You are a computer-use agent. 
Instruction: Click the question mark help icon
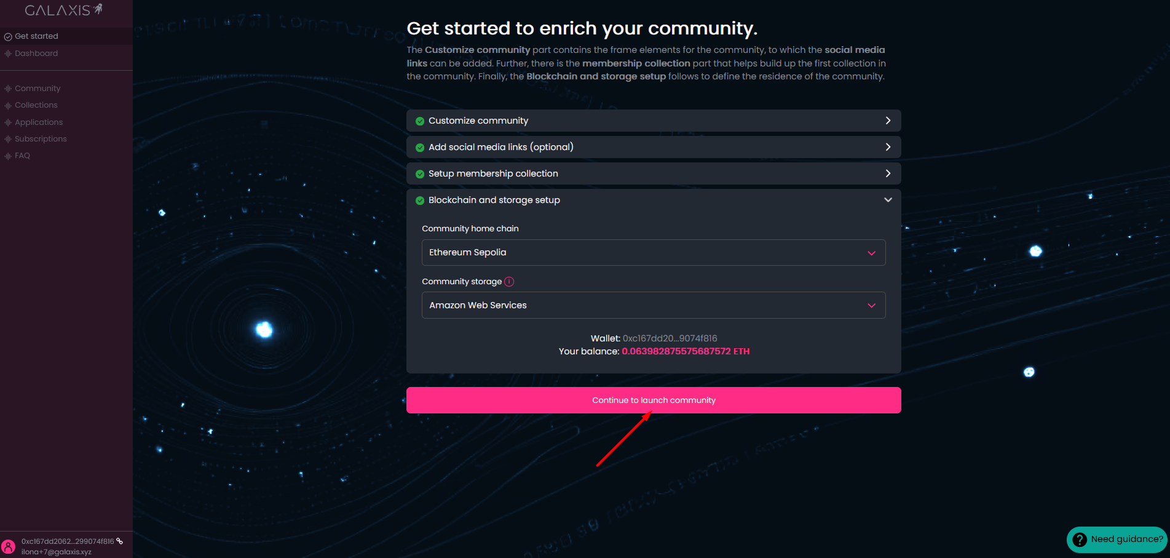[x=1080, y=540]
